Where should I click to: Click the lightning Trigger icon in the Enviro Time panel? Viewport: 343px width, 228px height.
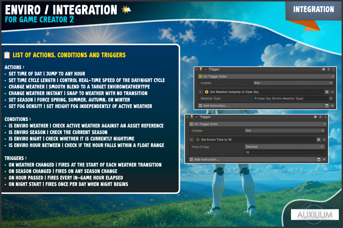tap(192, 117)
